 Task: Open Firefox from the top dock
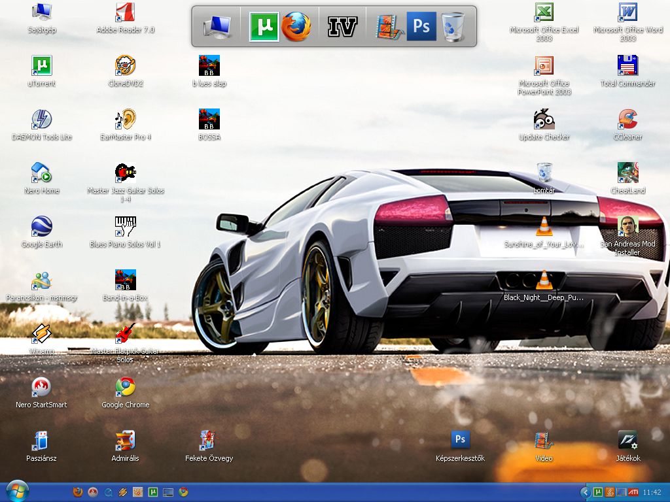click(x=296, y=26)
